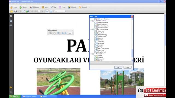Collapse the Select & Zoom Toolbar tree node

pos(91,29)
